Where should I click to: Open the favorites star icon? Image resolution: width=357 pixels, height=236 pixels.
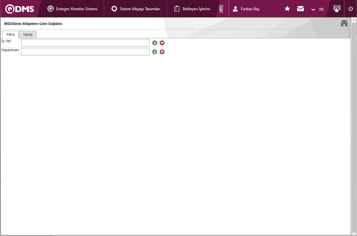pyautogui.click(x=287, y=9)
